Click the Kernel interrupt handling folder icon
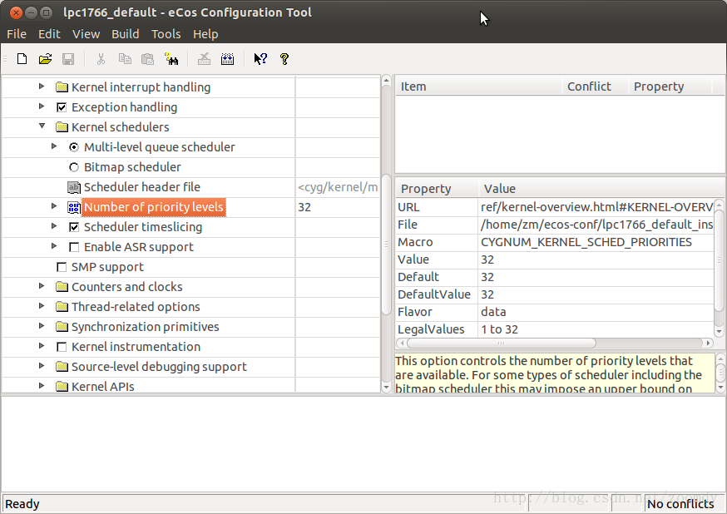The height and width of the screenshot is (514, 727). pyautogui.click(x=62, y=87)
